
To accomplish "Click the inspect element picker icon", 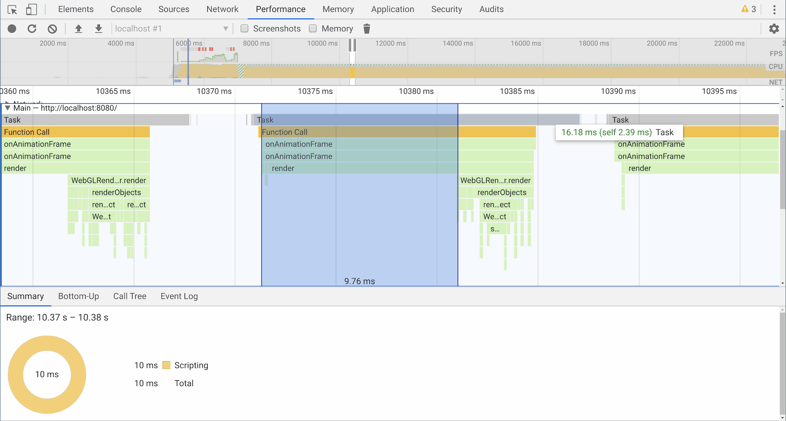I will tap(12, 9).
